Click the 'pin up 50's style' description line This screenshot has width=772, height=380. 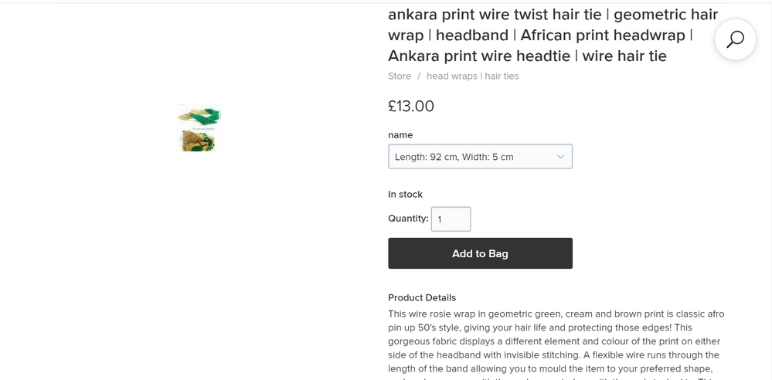pos(555,327)
